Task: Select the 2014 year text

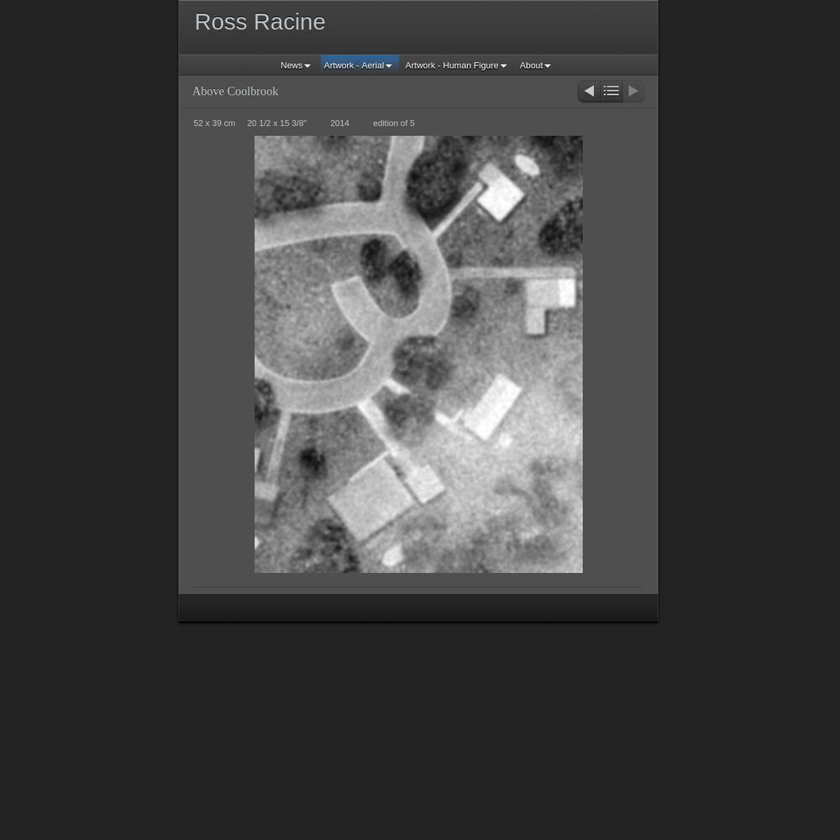Action: pyautogui.click(x=339, y=123)
